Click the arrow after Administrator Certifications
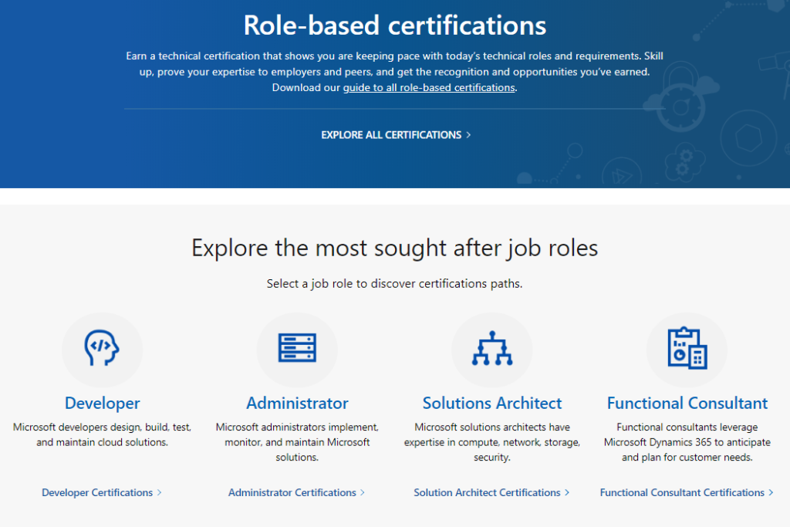Viewport: 790px width, 527px height. coord(363,493)
